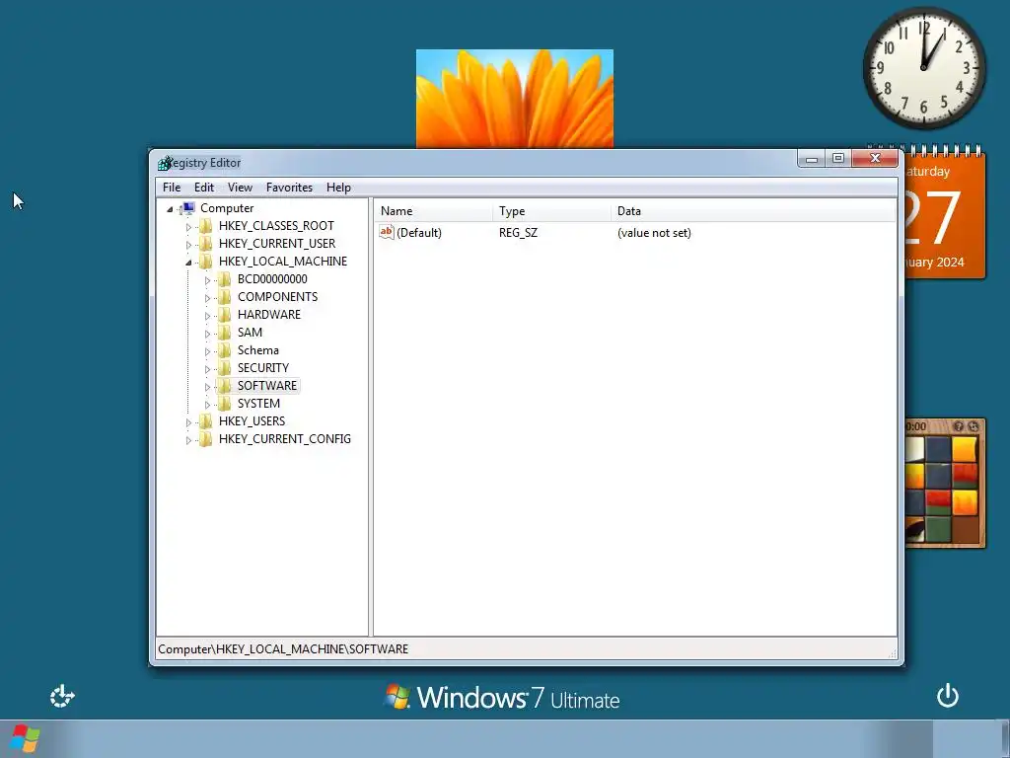
Task: Open the Help menu
Action: [338, 188]
